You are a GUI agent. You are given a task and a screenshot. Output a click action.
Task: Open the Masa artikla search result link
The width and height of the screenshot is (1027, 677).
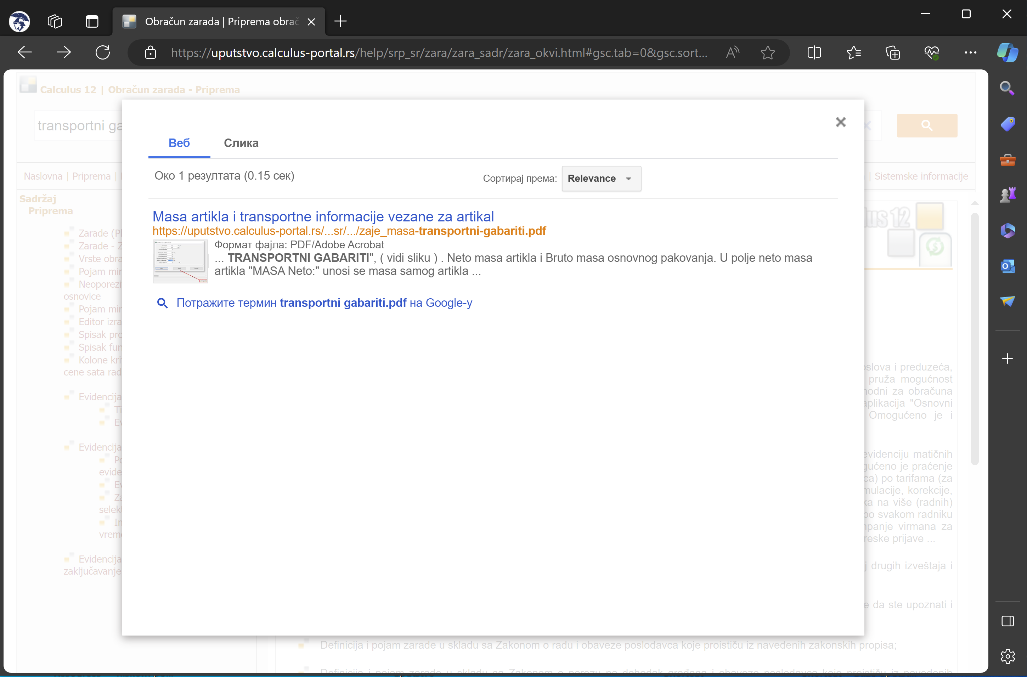(x=323, y=216)
